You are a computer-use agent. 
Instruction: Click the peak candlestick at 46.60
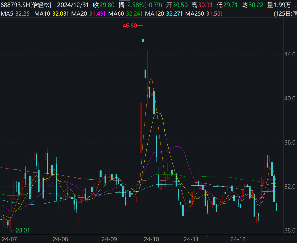143,40
